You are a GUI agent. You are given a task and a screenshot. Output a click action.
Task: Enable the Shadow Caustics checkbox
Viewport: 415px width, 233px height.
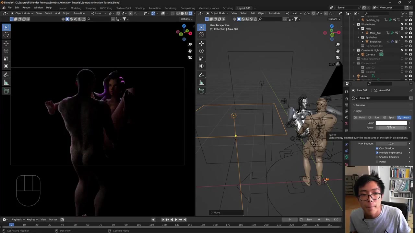click(377, 157)
